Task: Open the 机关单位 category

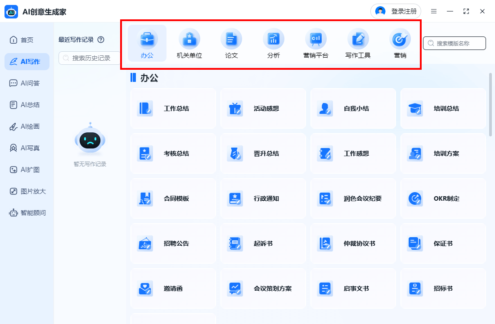Action: 189,44
